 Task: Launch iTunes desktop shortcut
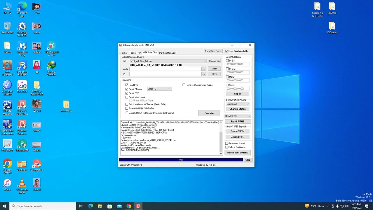[x=7, y=185]
